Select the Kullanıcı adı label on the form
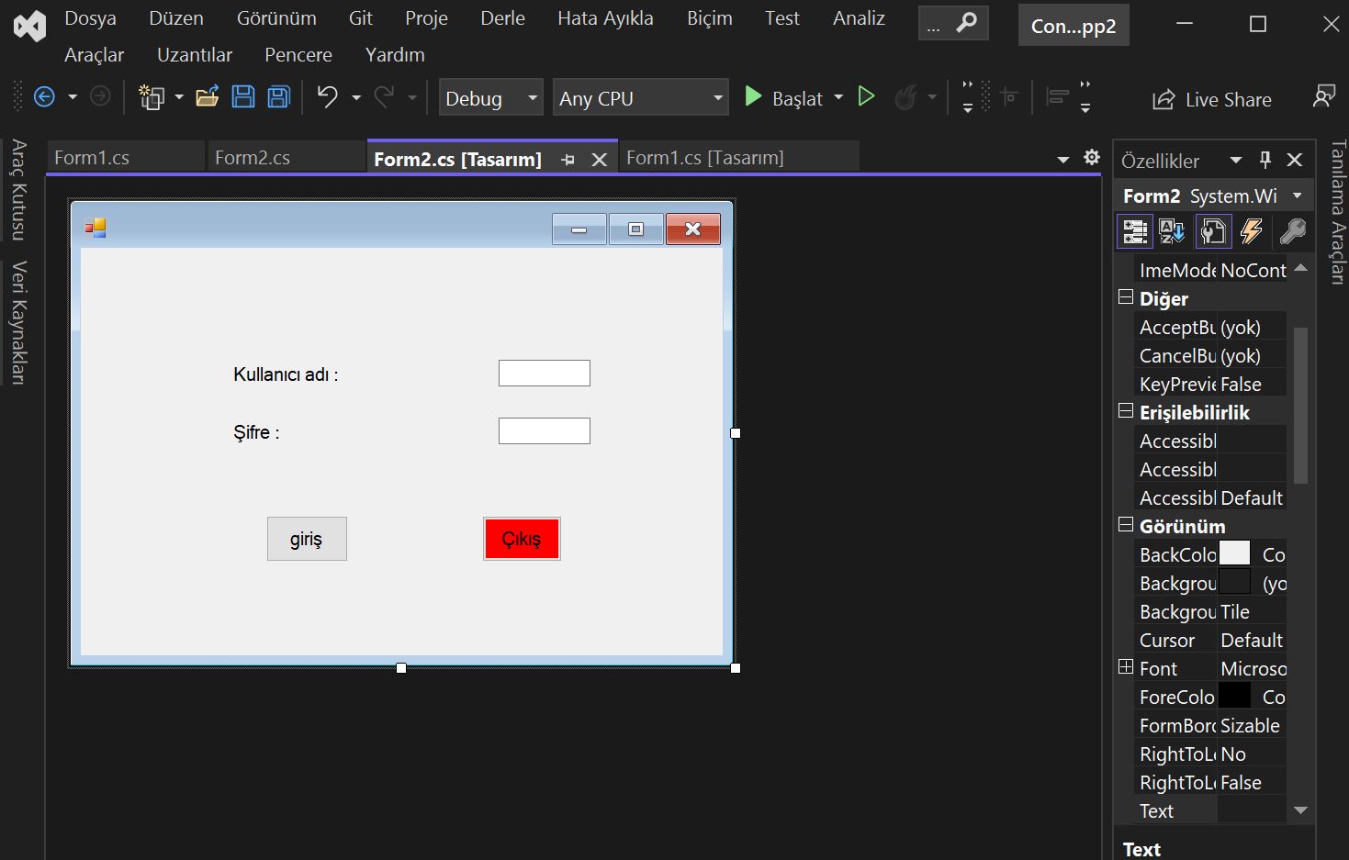 286,374
